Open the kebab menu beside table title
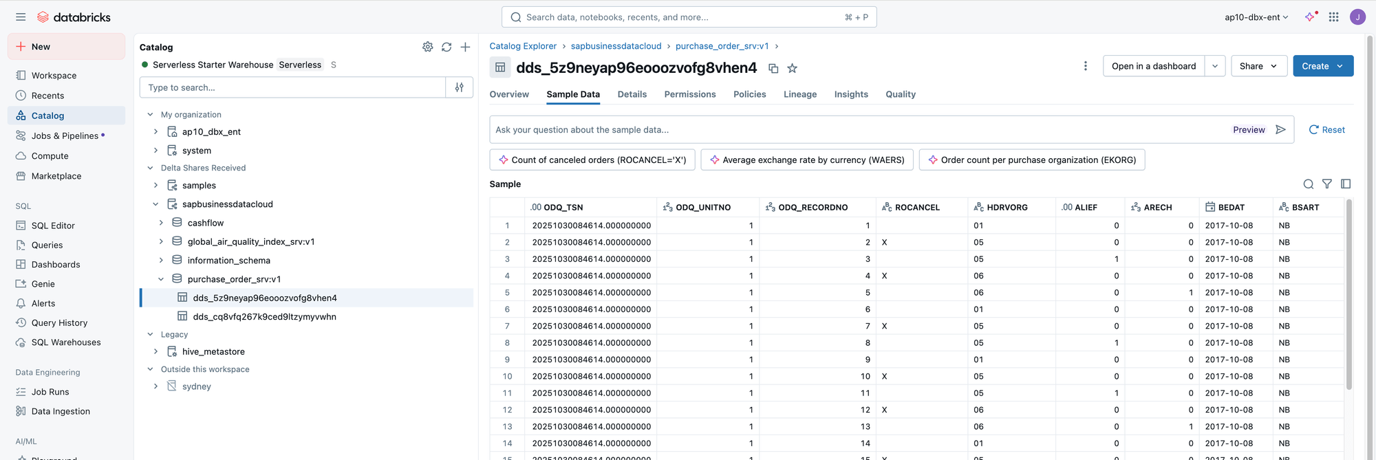Image resolution: width=1376 pixels, height=460 pixels. pyautogui.click(x=1085, y=66)
